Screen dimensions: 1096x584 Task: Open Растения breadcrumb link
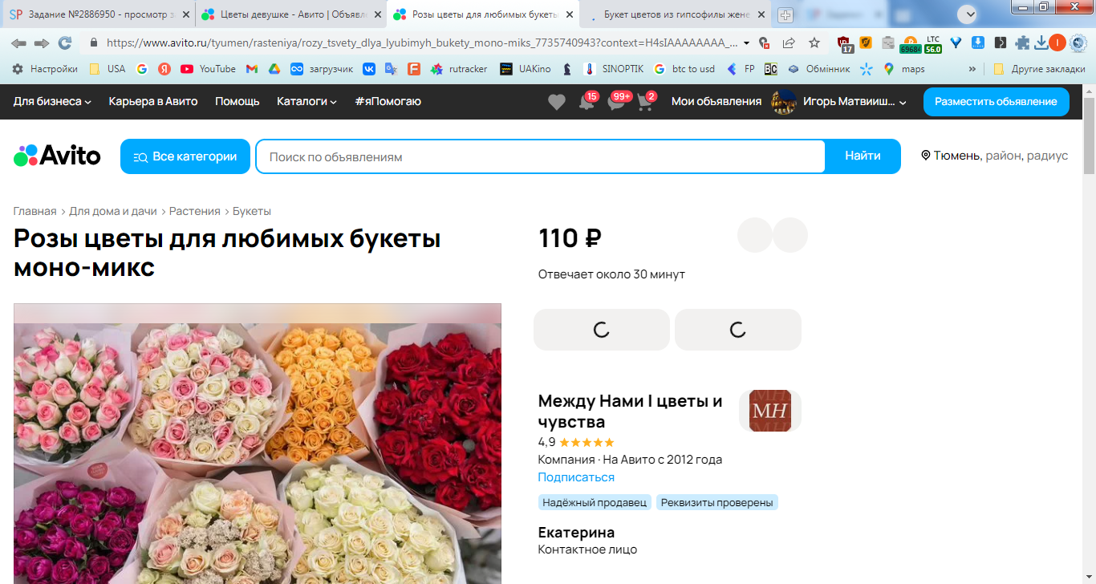tap(194, 211)
